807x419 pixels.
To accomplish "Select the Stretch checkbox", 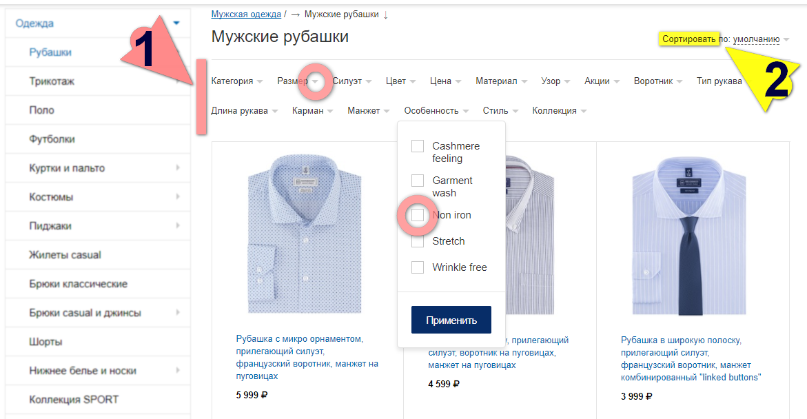I will (x=418, y=241).
